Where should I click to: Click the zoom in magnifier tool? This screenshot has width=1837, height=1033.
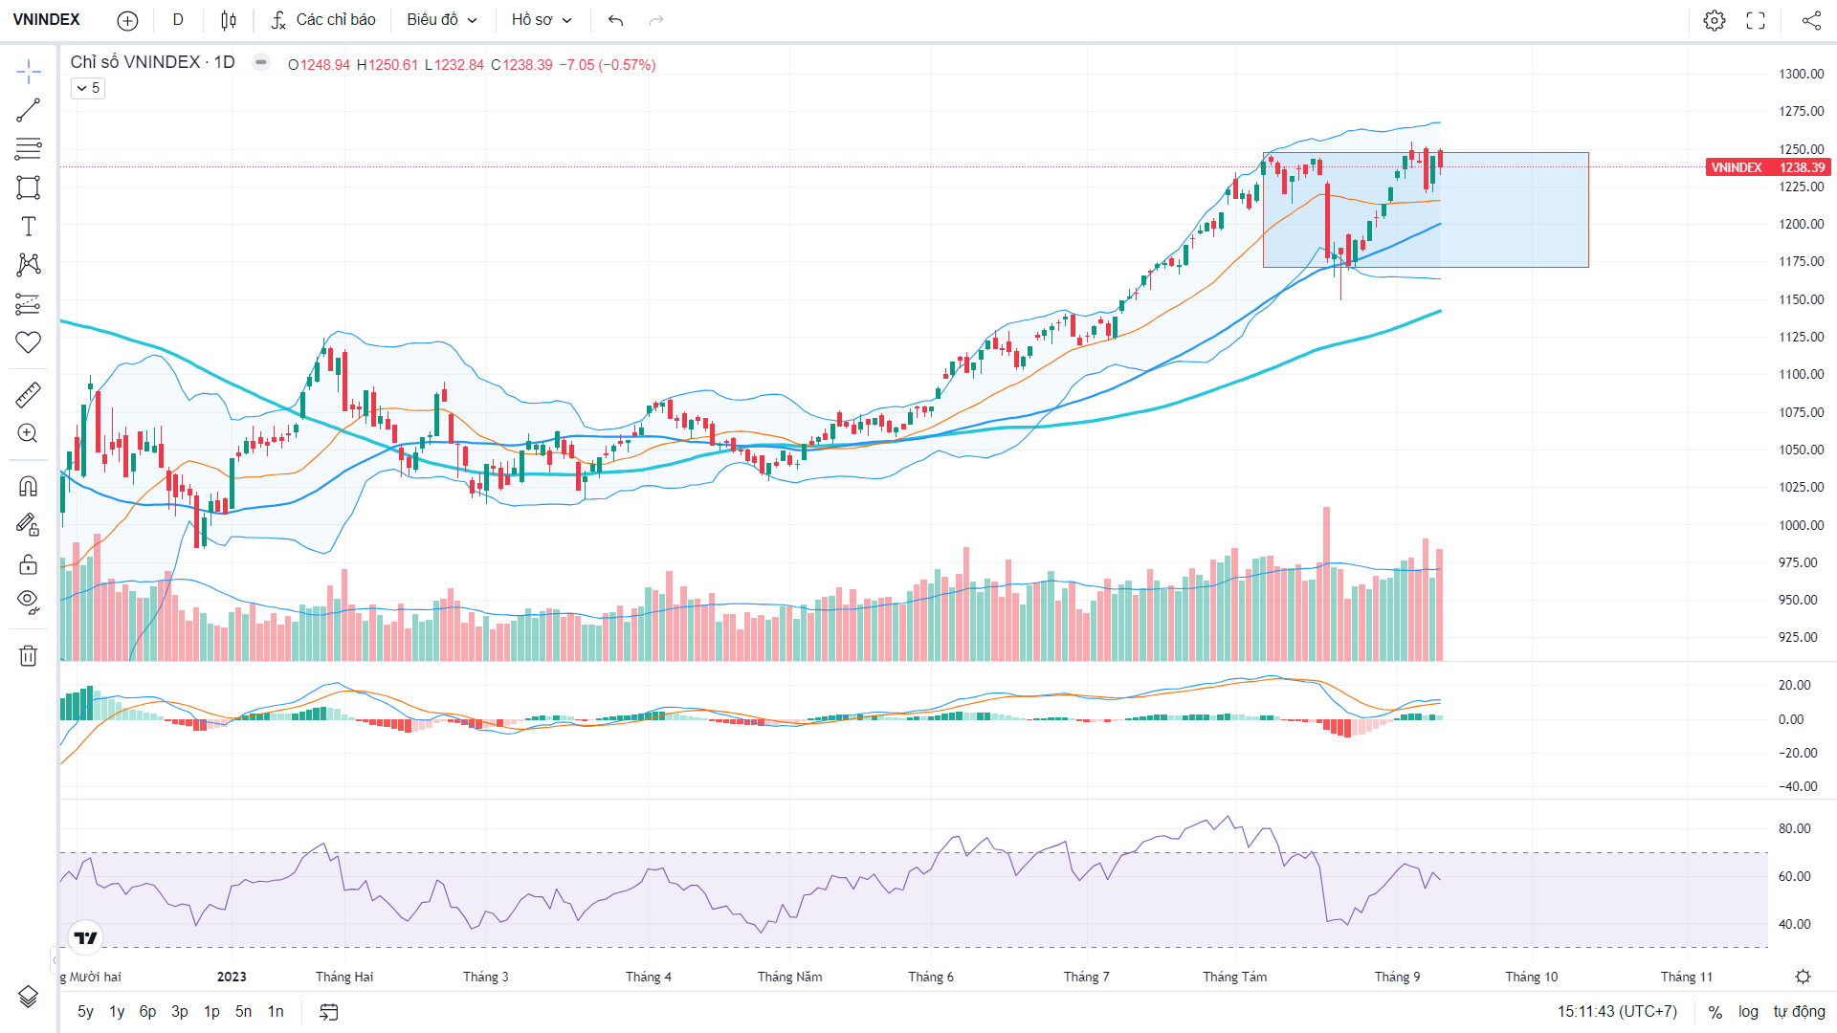[x=29, y=433]
